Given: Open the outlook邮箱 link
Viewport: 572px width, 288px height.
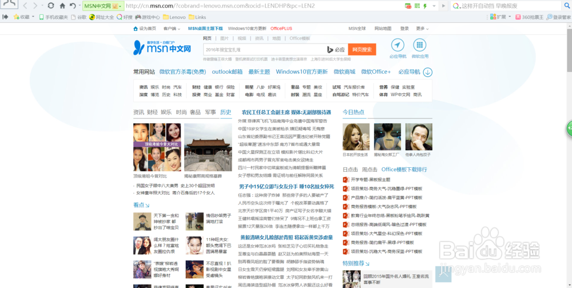Looking at the screenshot, I should pyautogui.click(x=227, y=72).
